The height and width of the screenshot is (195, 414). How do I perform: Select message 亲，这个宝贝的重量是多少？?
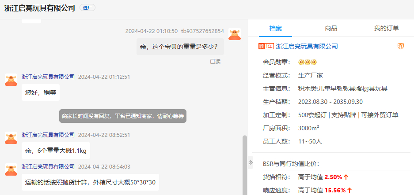180,47
